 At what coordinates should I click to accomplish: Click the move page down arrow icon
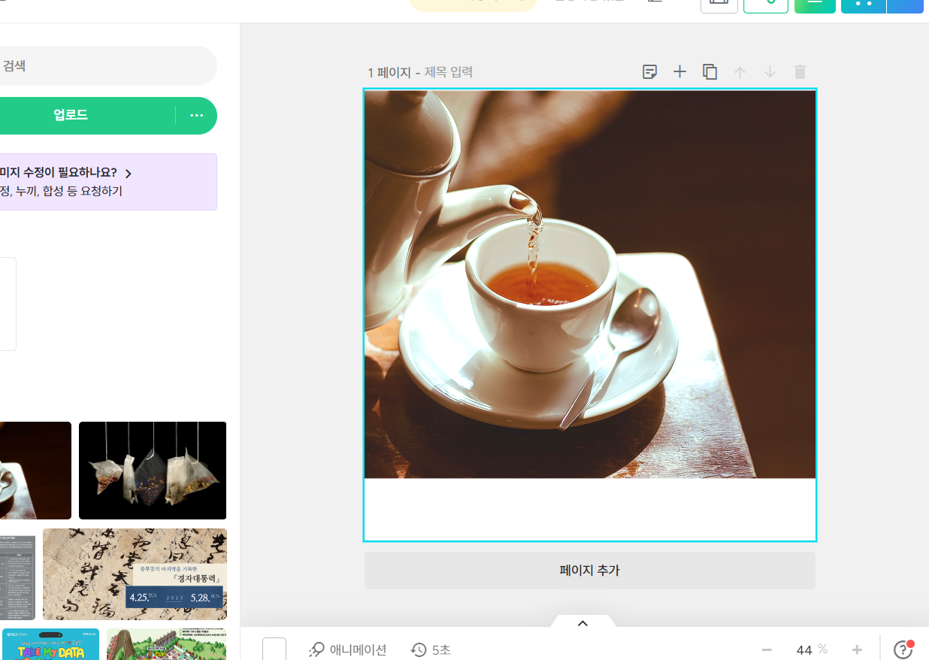[770, 71]
